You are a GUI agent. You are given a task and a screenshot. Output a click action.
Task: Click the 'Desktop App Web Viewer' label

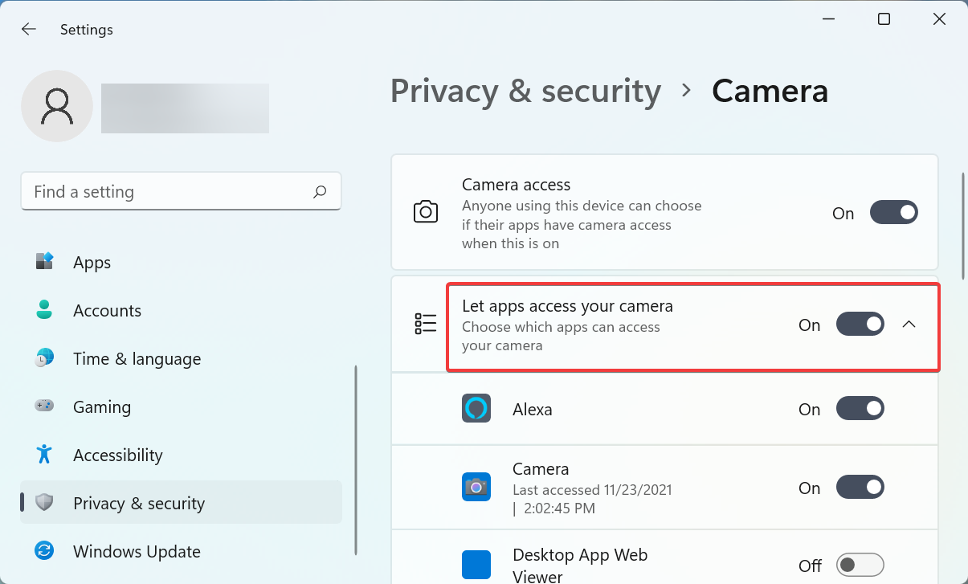(x=580, y=566)
